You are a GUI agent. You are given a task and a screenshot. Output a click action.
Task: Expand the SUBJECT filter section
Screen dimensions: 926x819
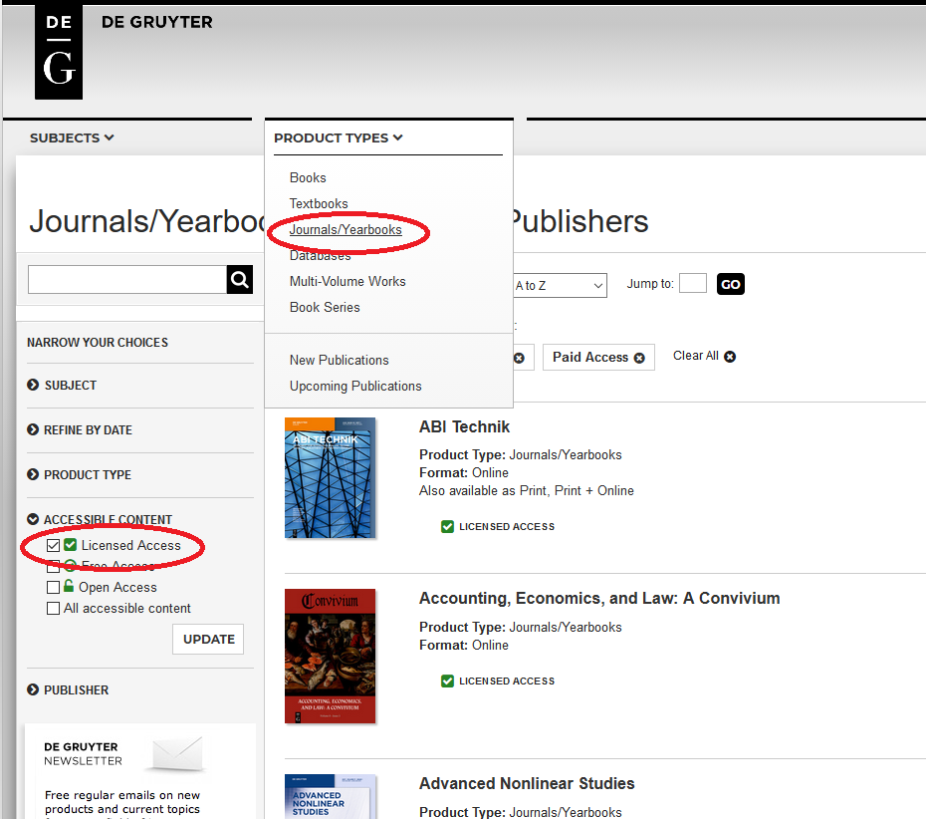pos(62,386)
